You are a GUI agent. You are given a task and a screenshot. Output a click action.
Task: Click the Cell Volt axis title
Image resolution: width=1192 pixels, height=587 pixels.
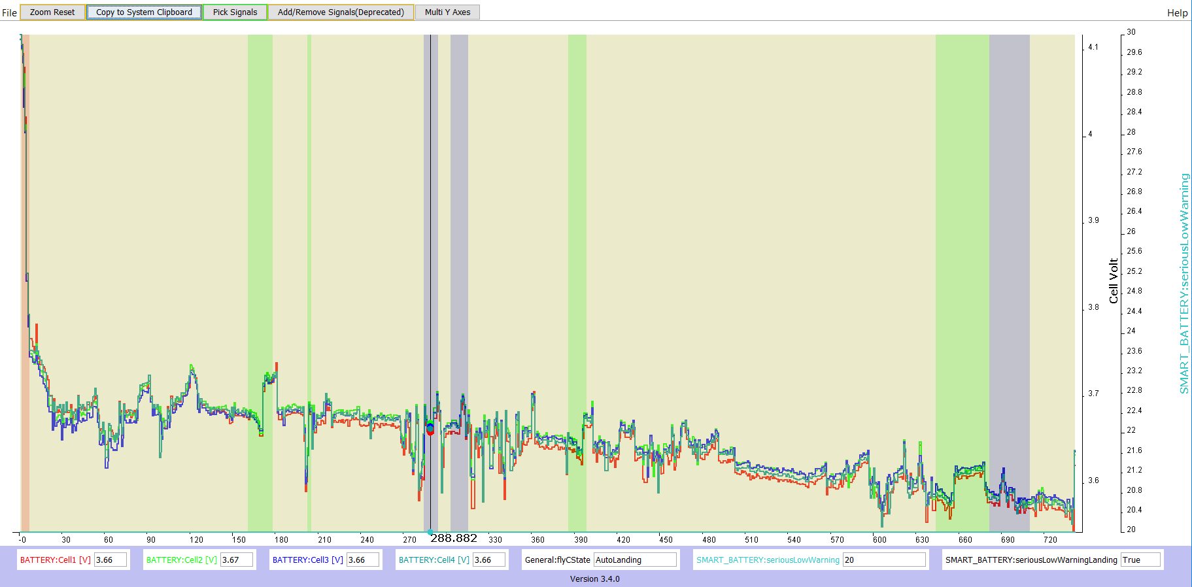tap(1114, 281)
